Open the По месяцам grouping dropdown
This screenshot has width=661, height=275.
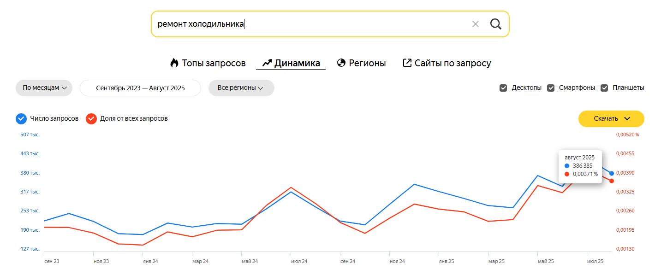(x=44, y=88)
